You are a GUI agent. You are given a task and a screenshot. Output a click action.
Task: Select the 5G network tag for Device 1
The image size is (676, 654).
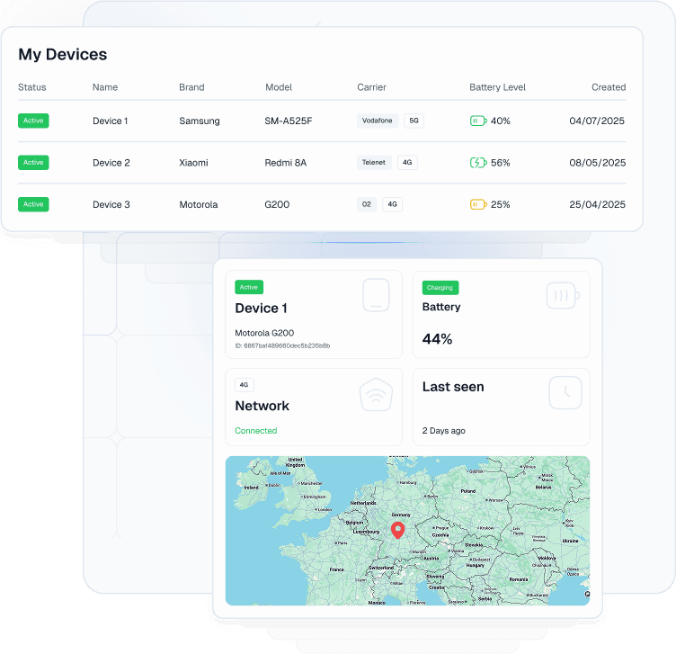pos(414,121)
